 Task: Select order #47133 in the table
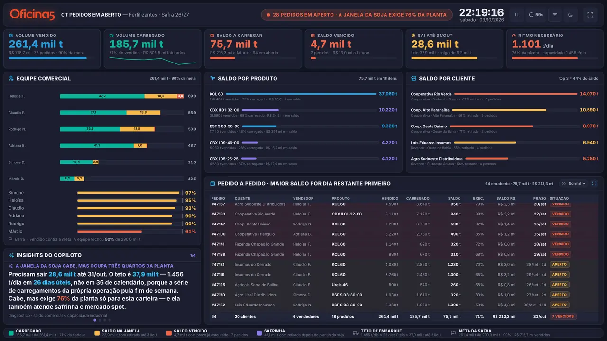(404, 214)
